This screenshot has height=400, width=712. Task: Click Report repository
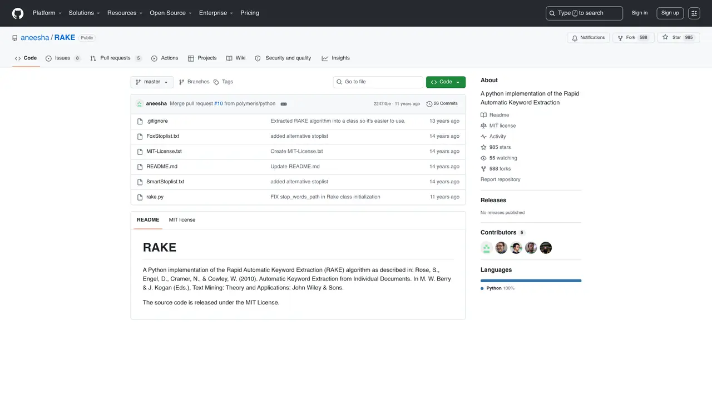(x=501, y=179)
